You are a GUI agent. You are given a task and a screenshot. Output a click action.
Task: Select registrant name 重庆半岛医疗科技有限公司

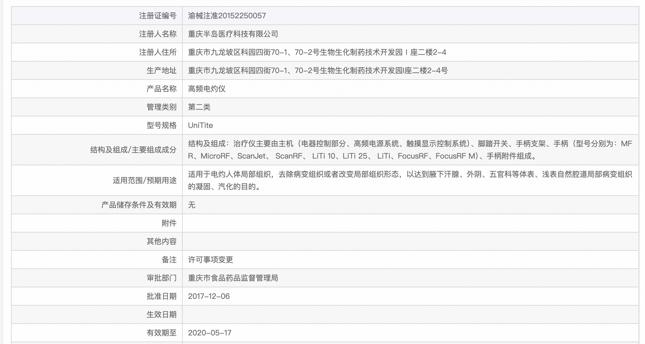click(233, 34)
